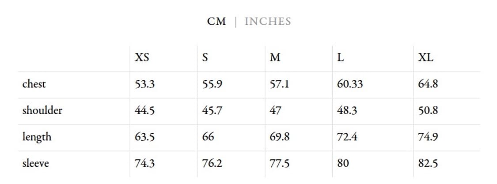Click sleeve value 80 for L
The height and width of the screenshot is (184, 497).
(x=343, y=163)
